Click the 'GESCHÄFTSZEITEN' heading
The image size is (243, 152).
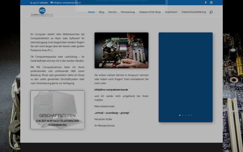coord(58,116)
